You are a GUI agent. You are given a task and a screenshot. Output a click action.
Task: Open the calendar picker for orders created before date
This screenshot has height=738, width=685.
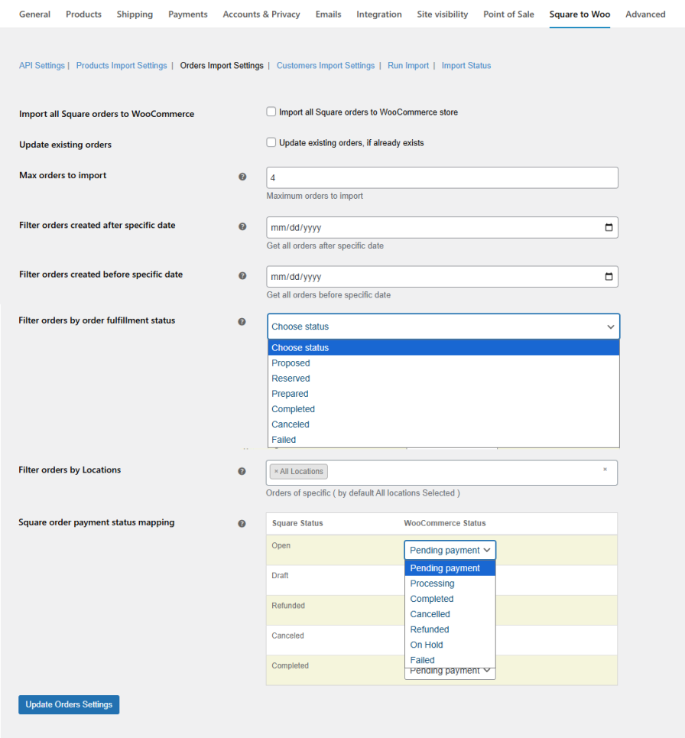point(609,277)
